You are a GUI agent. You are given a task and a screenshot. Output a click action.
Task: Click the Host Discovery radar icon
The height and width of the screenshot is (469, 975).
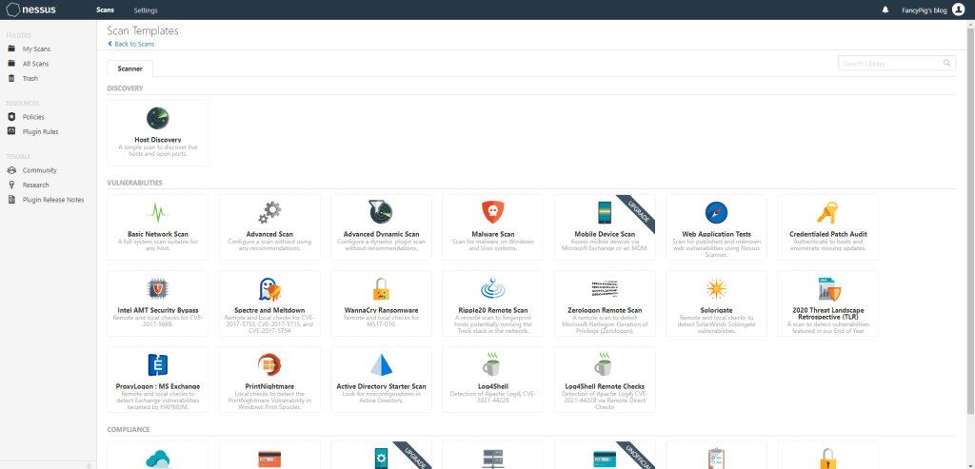tap(158, 118)
